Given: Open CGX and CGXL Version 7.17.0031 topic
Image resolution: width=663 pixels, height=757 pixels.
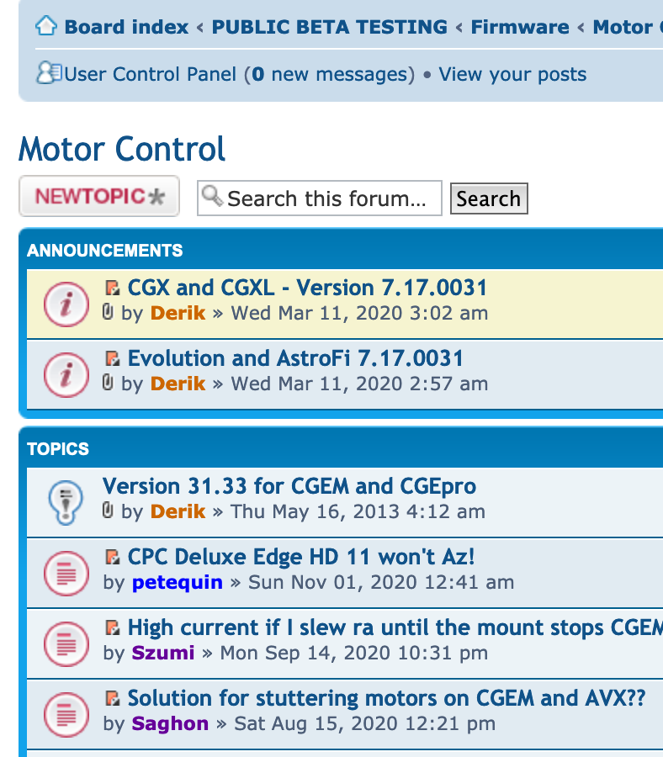Looking at the screenshot, I should click(307, 288).
